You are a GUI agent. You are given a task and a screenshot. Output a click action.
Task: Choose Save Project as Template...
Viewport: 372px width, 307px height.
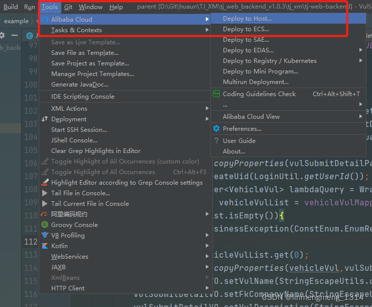[125, 63]
